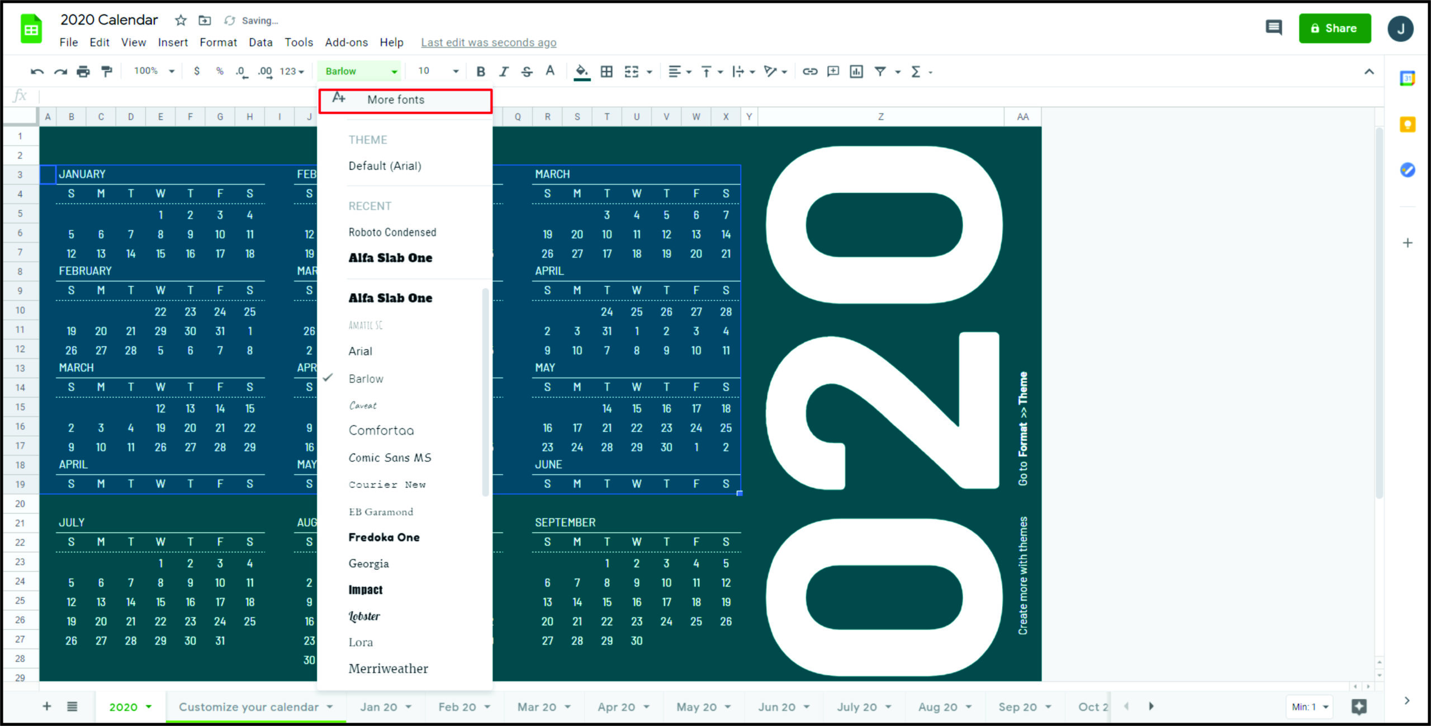Expand the Jan 20 sheet tab arrow
Screen dimensions: 1431x726
coord(409,707)
